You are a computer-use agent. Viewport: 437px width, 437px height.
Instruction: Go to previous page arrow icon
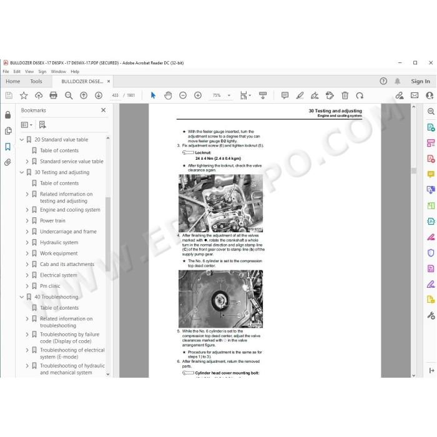click(x=84, y=96)
